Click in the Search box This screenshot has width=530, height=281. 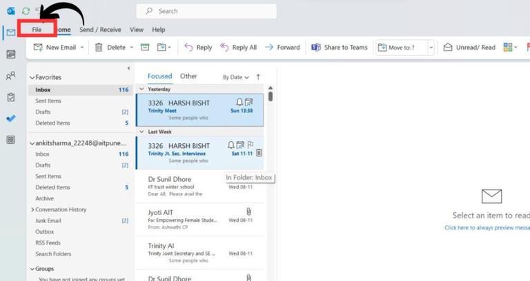[x=206, y=11]
